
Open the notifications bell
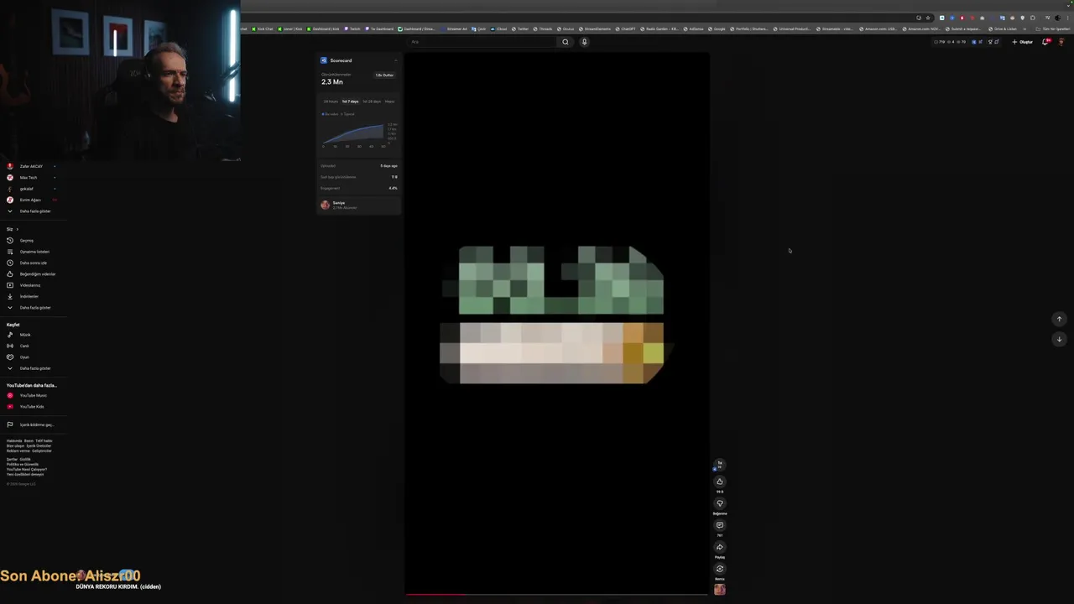point(1045,42)
